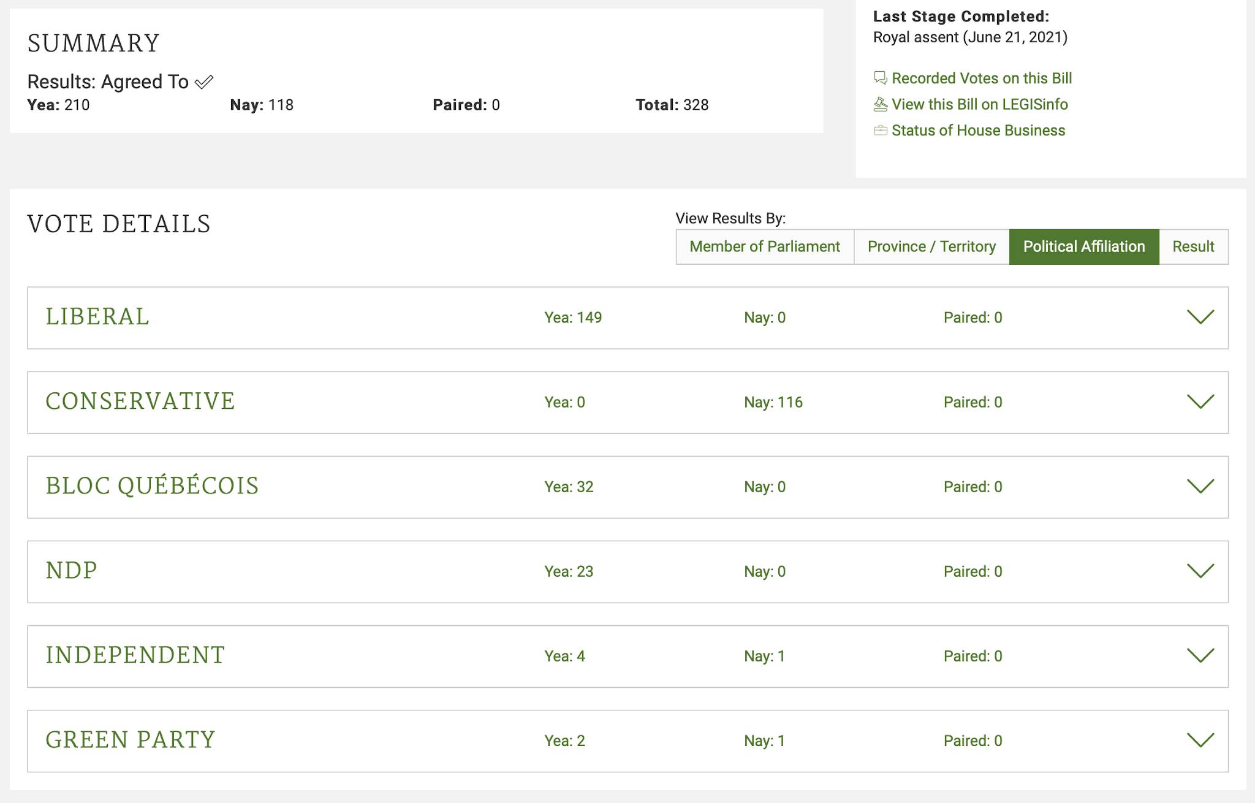Select the Political Affiliation tab
1255x803 pixels.
point(1084,246)
